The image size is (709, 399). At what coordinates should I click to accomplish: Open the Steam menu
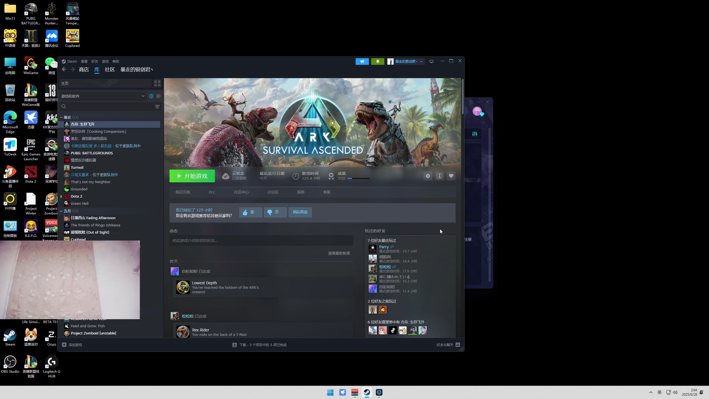tap(72, 62)
